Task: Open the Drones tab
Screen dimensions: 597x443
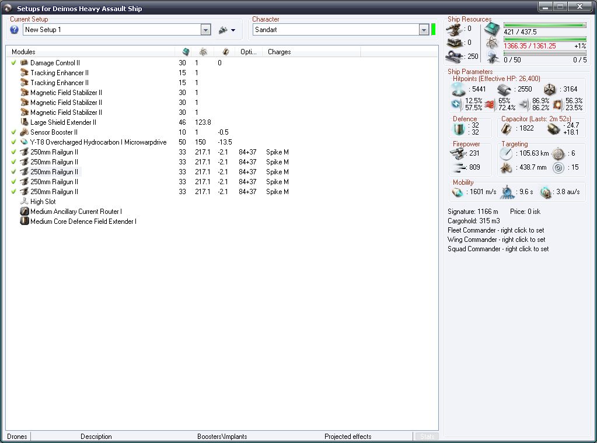Action: tap(17, 436)
